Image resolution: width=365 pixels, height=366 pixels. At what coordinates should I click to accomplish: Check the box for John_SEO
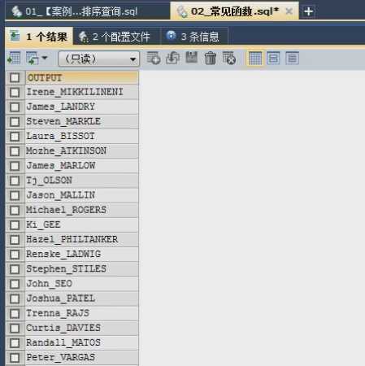(15, 284)
